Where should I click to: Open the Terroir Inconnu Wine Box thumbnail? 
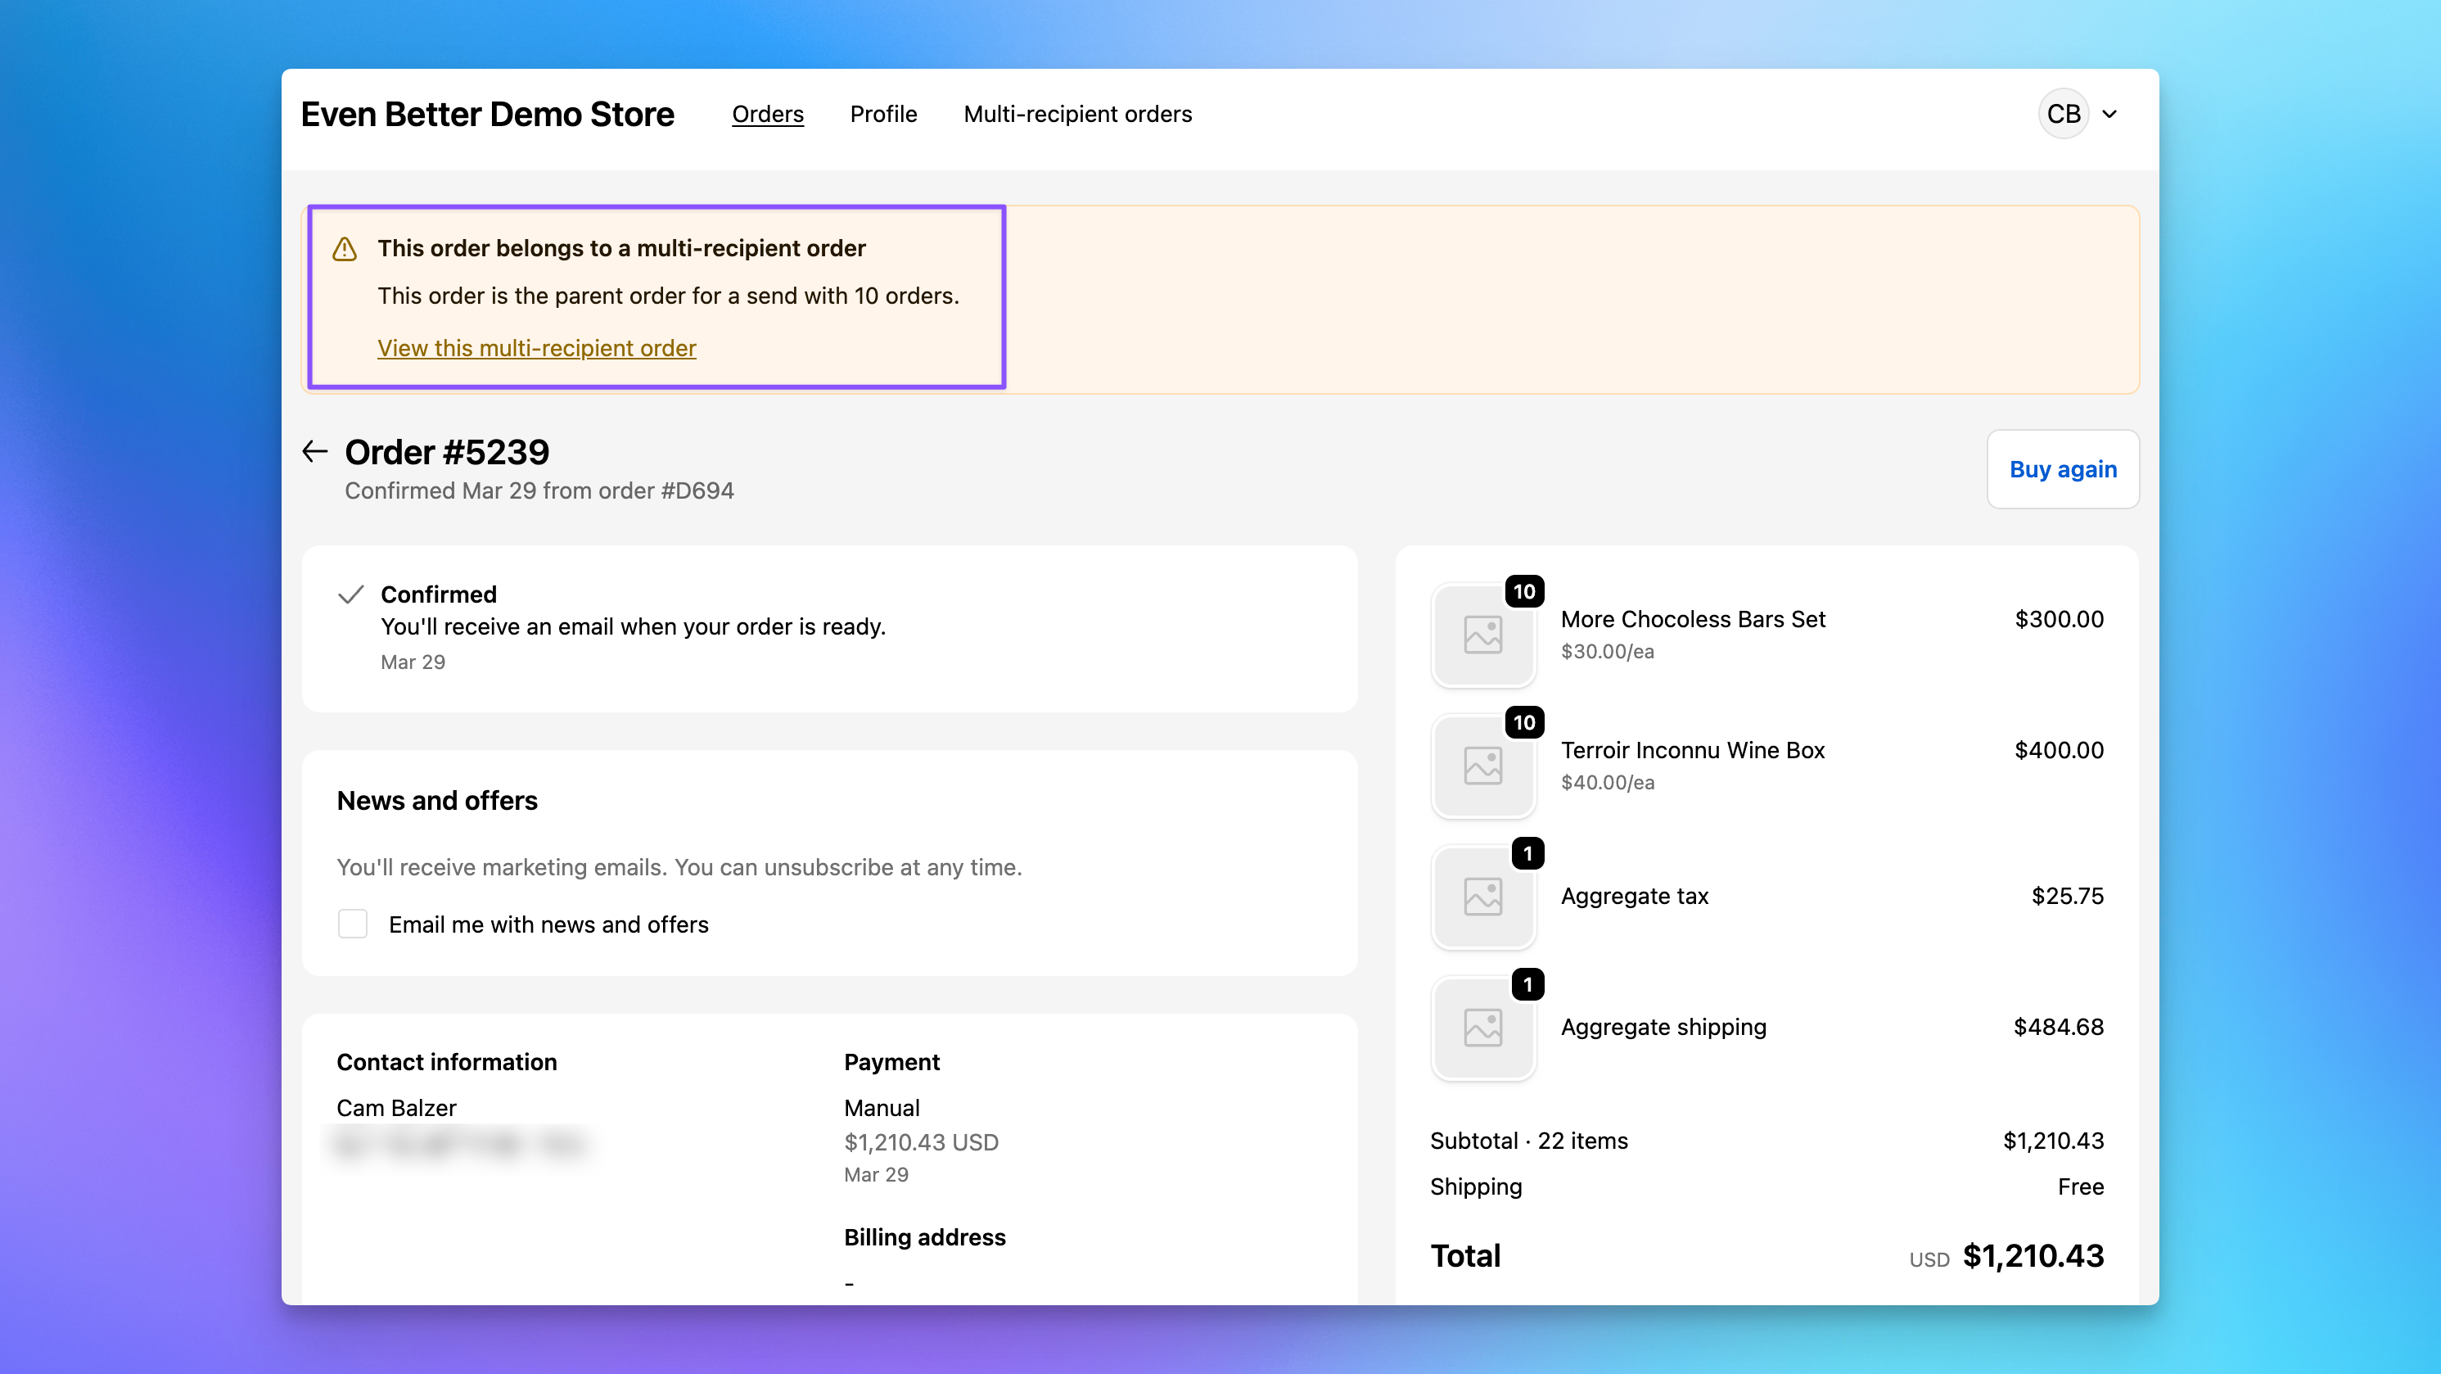click(x=1484, y=766)
